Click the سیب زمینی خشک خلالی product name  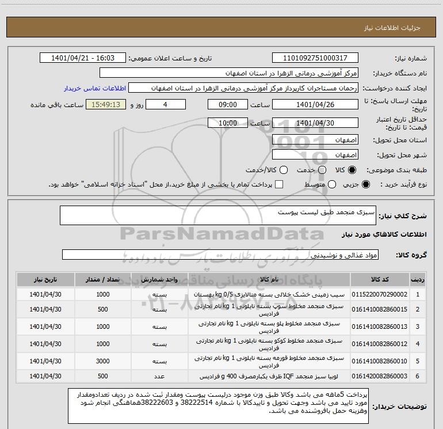[x=269, y=294]
